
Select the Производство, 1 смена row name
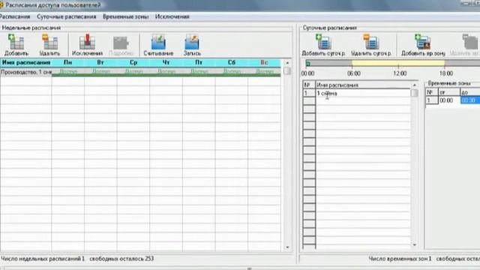point(26,72)
